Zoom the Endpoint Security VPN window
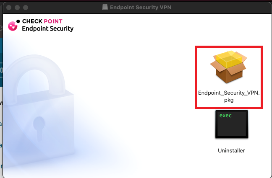 point(26,7)
